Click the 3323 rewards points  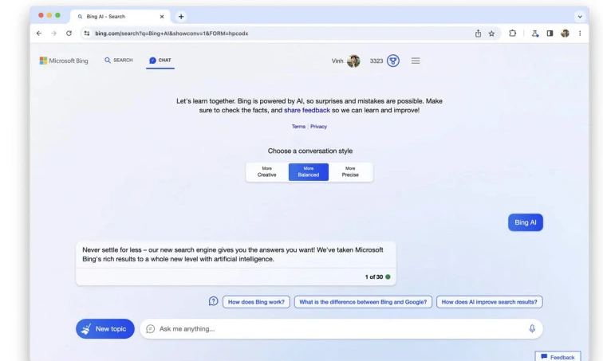click(376, 61)
